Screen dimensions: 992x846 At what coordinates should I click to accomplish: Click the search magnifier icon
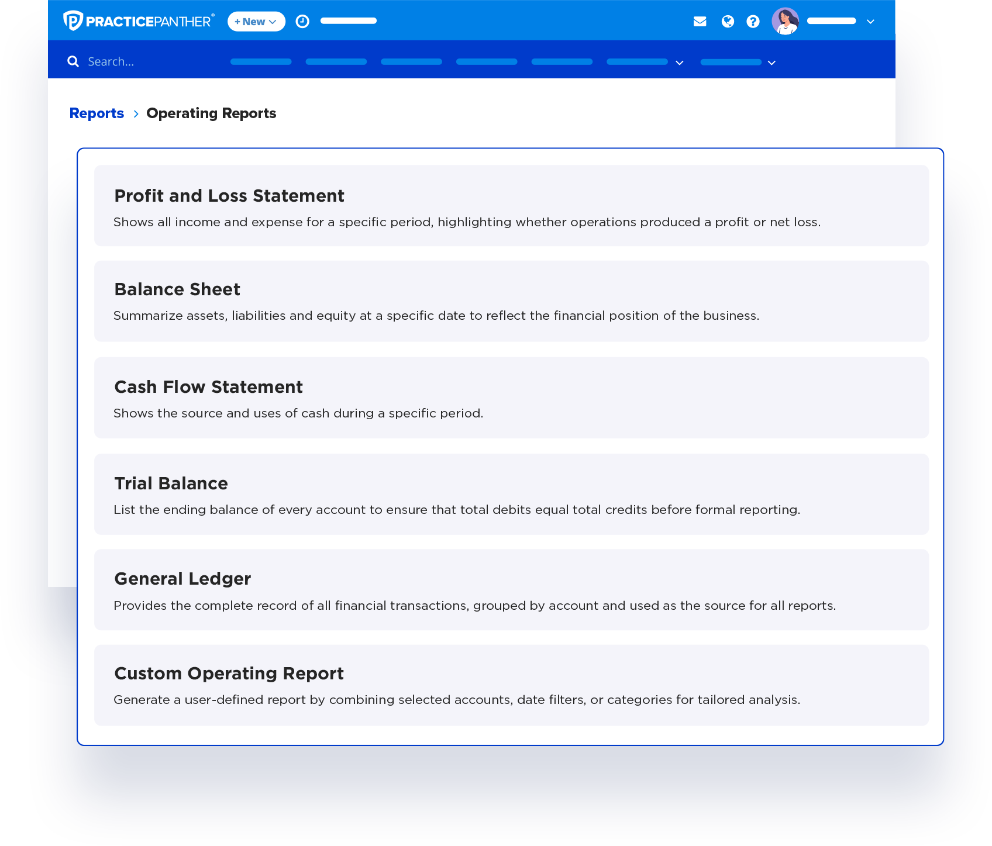(73, 61)
